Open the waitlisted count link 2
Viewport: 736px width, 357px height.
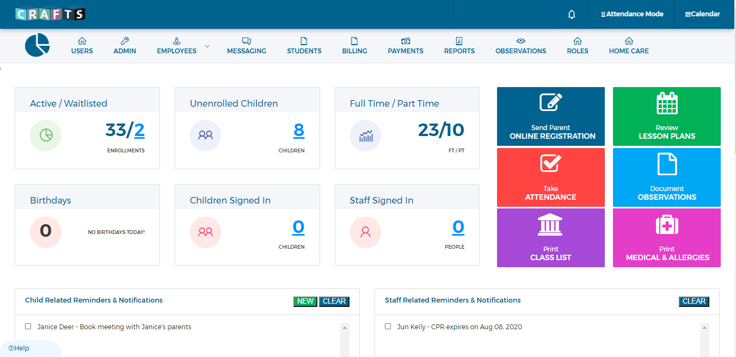139,131
